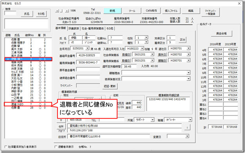Click the その他 search button
This screenshot has width=245, height=153.
click(x=41, y=14)
